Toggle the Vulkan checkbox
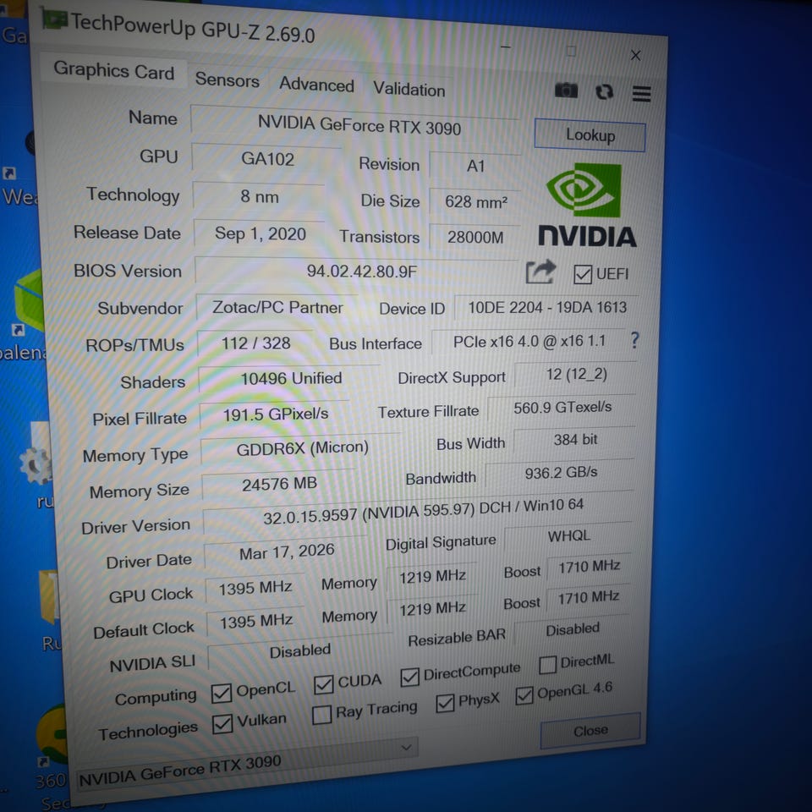 pos(222,723)
